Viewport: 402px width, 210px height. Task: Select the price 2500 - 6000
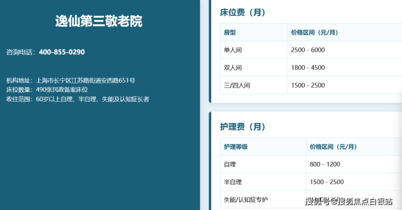pyautogui.click(x=308, y=50)
